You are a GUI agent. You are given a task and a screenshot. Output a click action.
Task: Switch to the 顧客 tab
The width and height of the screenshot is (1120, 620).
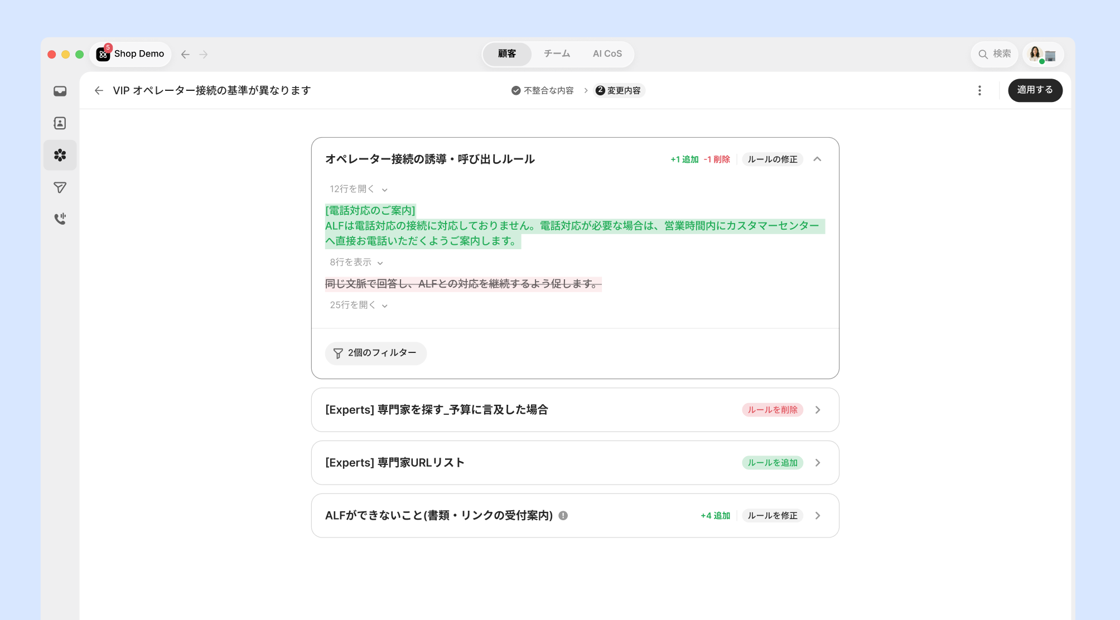507,54
